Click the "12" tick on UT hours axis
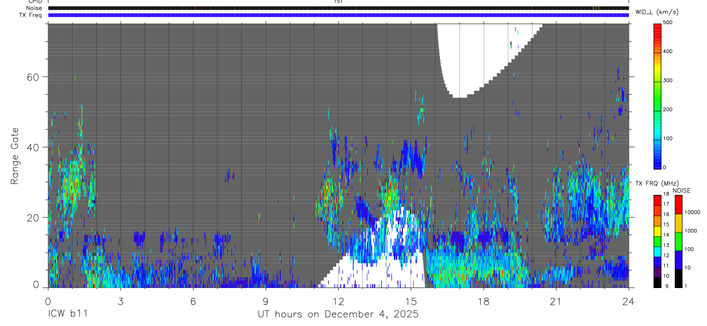Viewport: 707px width, 326px height. pyautogui.click(x=338, y=301)
